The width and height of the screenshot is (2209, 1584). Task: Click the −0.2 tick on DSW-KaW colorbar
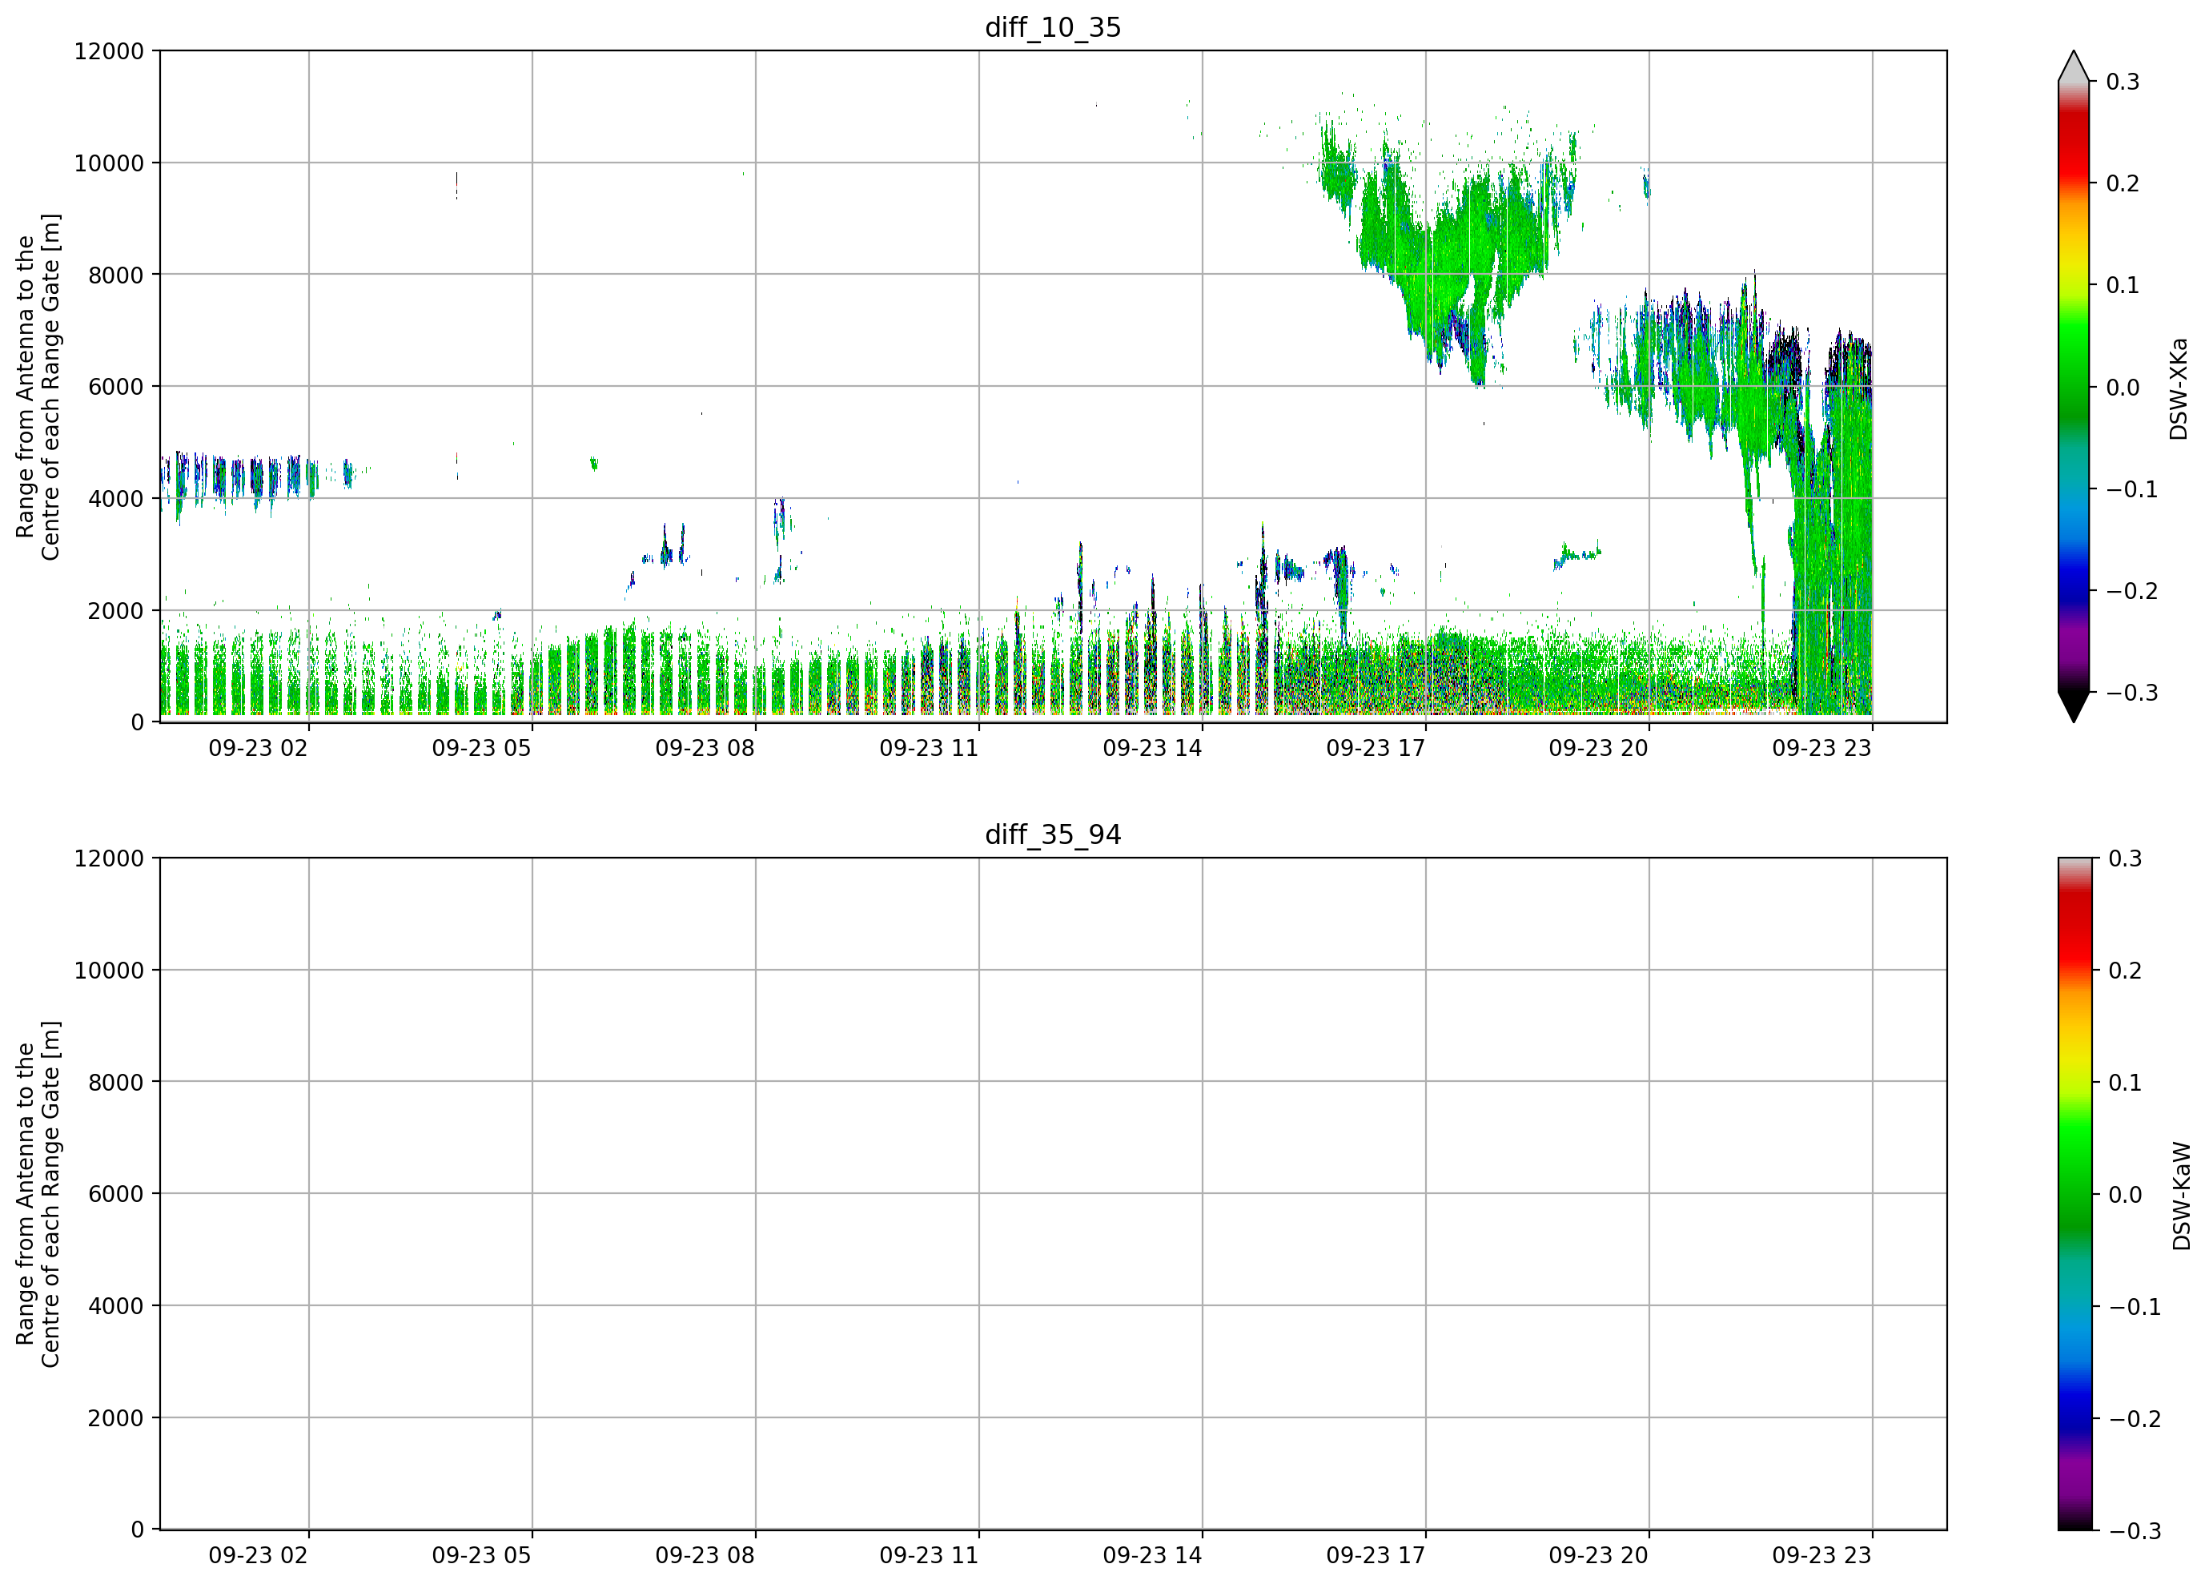[x=2134, y=1418]
